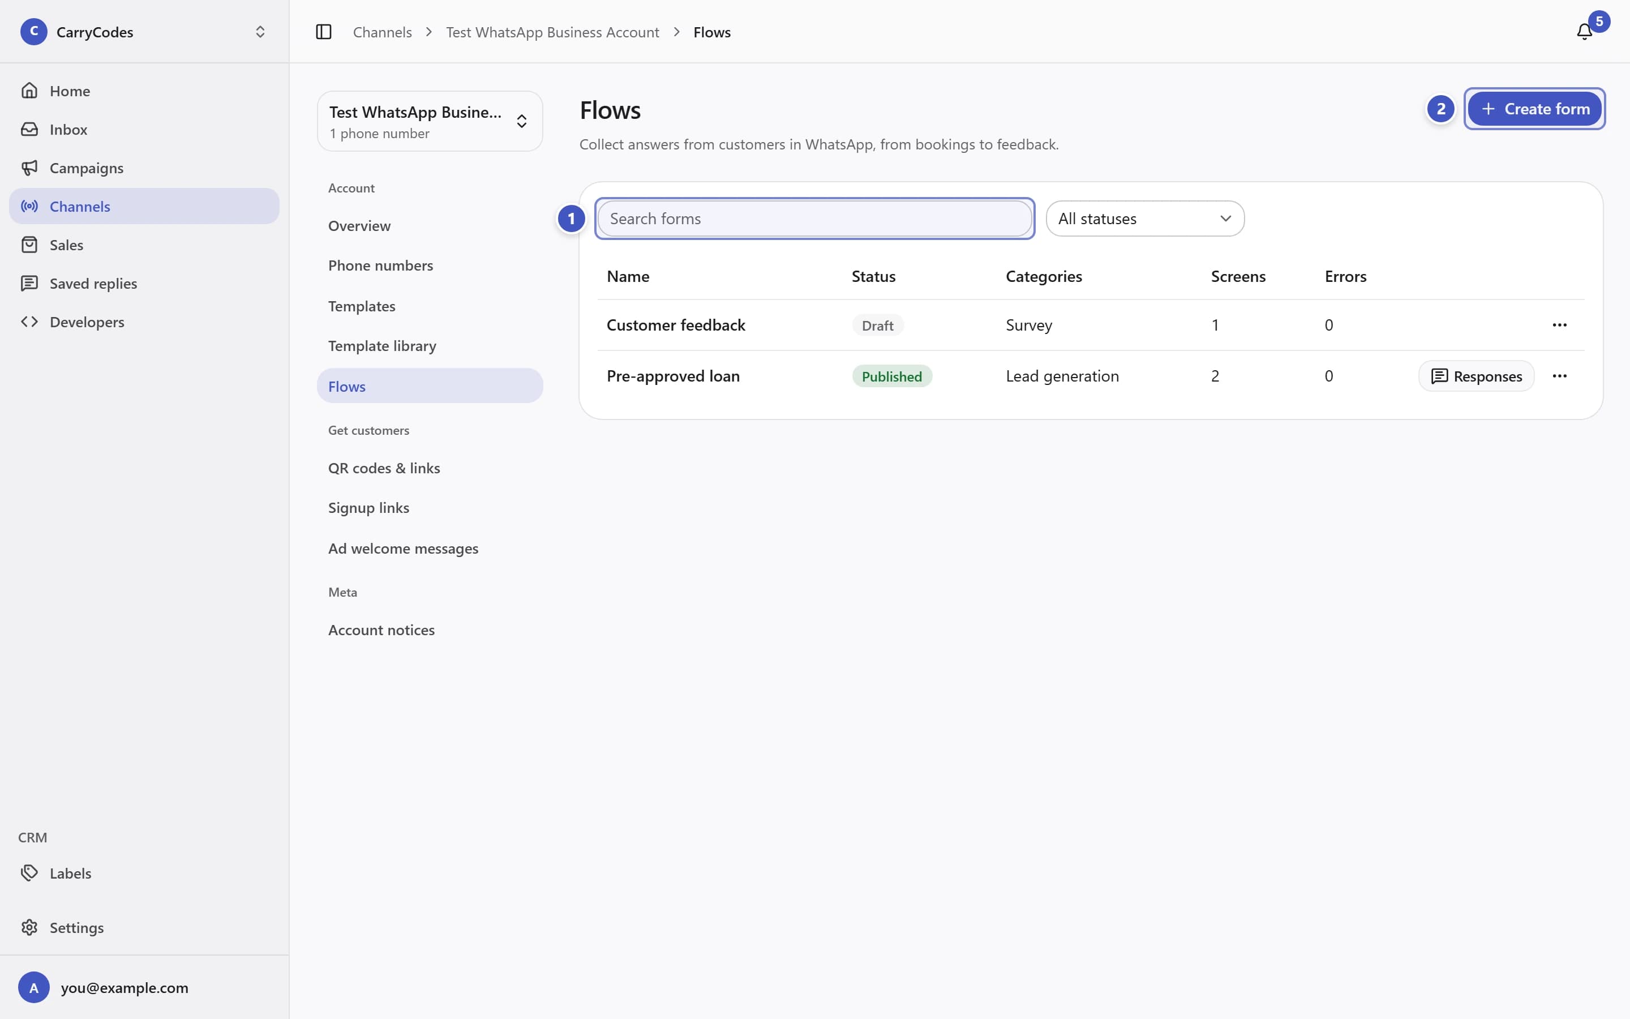Open the notifications bell
This screenshot has height=1019, width=1630.
click(x=1584, y=32)
